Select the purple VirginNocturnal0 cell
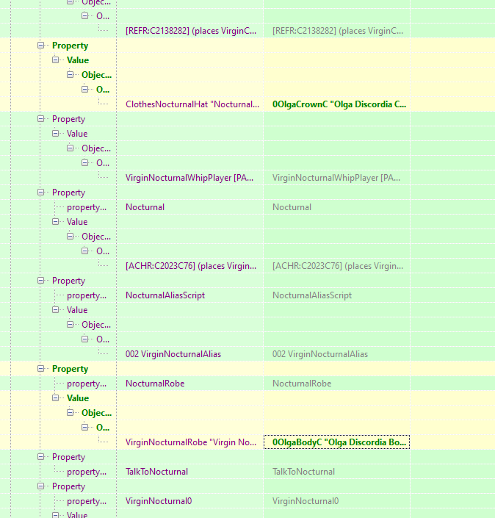This screenshot has width=495, height=518. click(190, 501)
